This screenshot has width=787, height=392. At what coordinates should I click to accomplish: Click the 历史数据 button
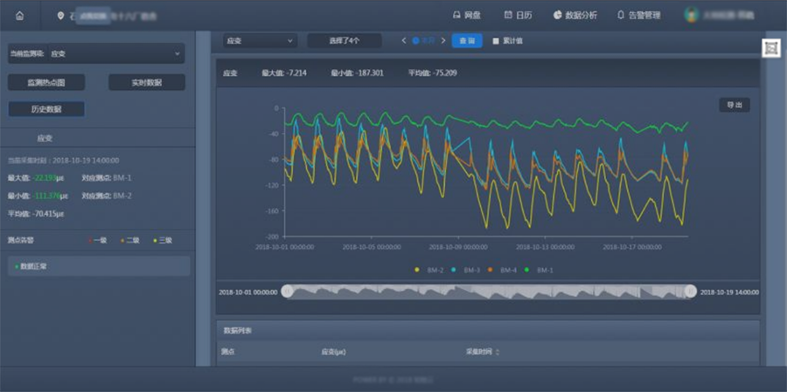(x=46, y=109)
